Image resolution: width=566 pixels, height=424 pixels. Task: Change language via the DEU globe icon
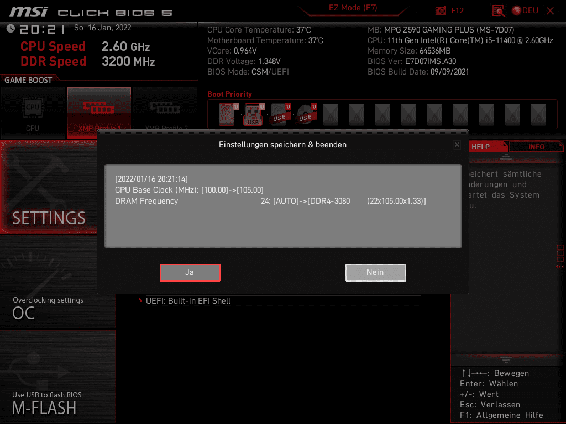pos(525,10)
